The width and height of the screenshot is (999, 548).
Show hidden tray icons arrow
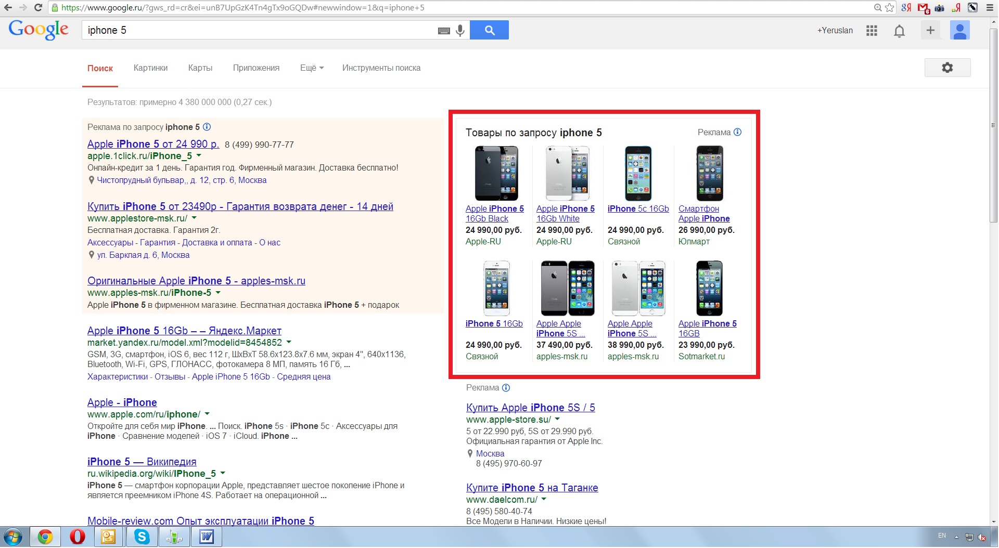tap(956, 537)
